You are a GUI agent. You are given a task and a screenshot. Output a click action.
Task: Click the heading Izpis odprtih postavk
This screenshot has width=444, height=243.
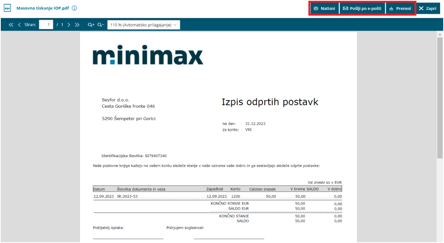click(x=270, y=102)
